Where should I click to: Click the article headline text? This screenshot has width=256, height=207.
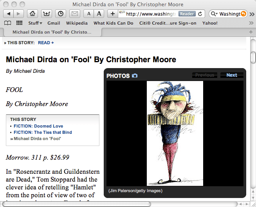(x=91, y=59)
